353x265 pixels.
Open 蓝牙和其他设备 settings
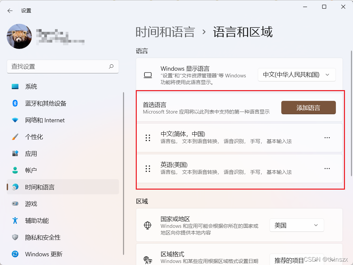pos(63,103)
